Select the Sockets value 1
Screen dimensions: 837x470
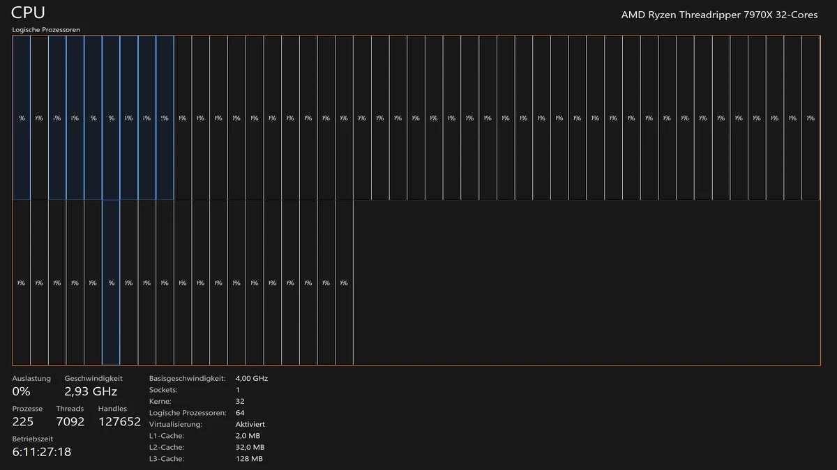[x=238, y=390]
